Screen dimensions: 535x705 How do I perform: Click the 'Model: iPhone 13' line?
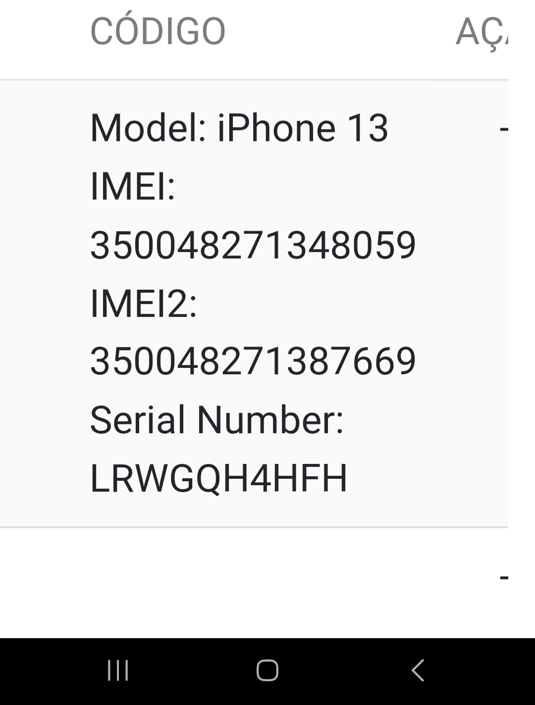239,128
